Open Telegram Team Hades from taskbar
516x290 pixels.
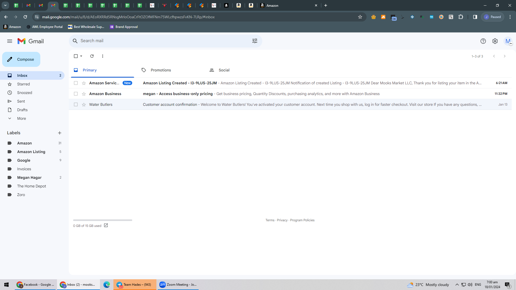pyautogui.click(x=135, y=285)
